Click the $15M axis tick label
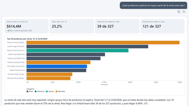This screenshot has width=189, height=106. 104,82
